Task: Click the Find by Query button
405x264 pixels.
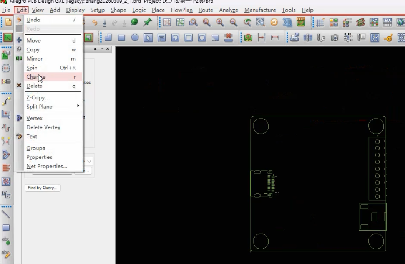Action: (43, 188)
